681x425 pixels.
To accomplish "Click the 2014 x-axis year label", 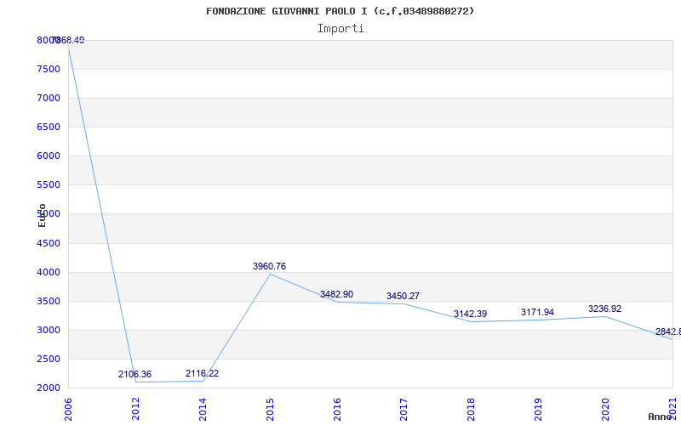I will pos(203,410).
